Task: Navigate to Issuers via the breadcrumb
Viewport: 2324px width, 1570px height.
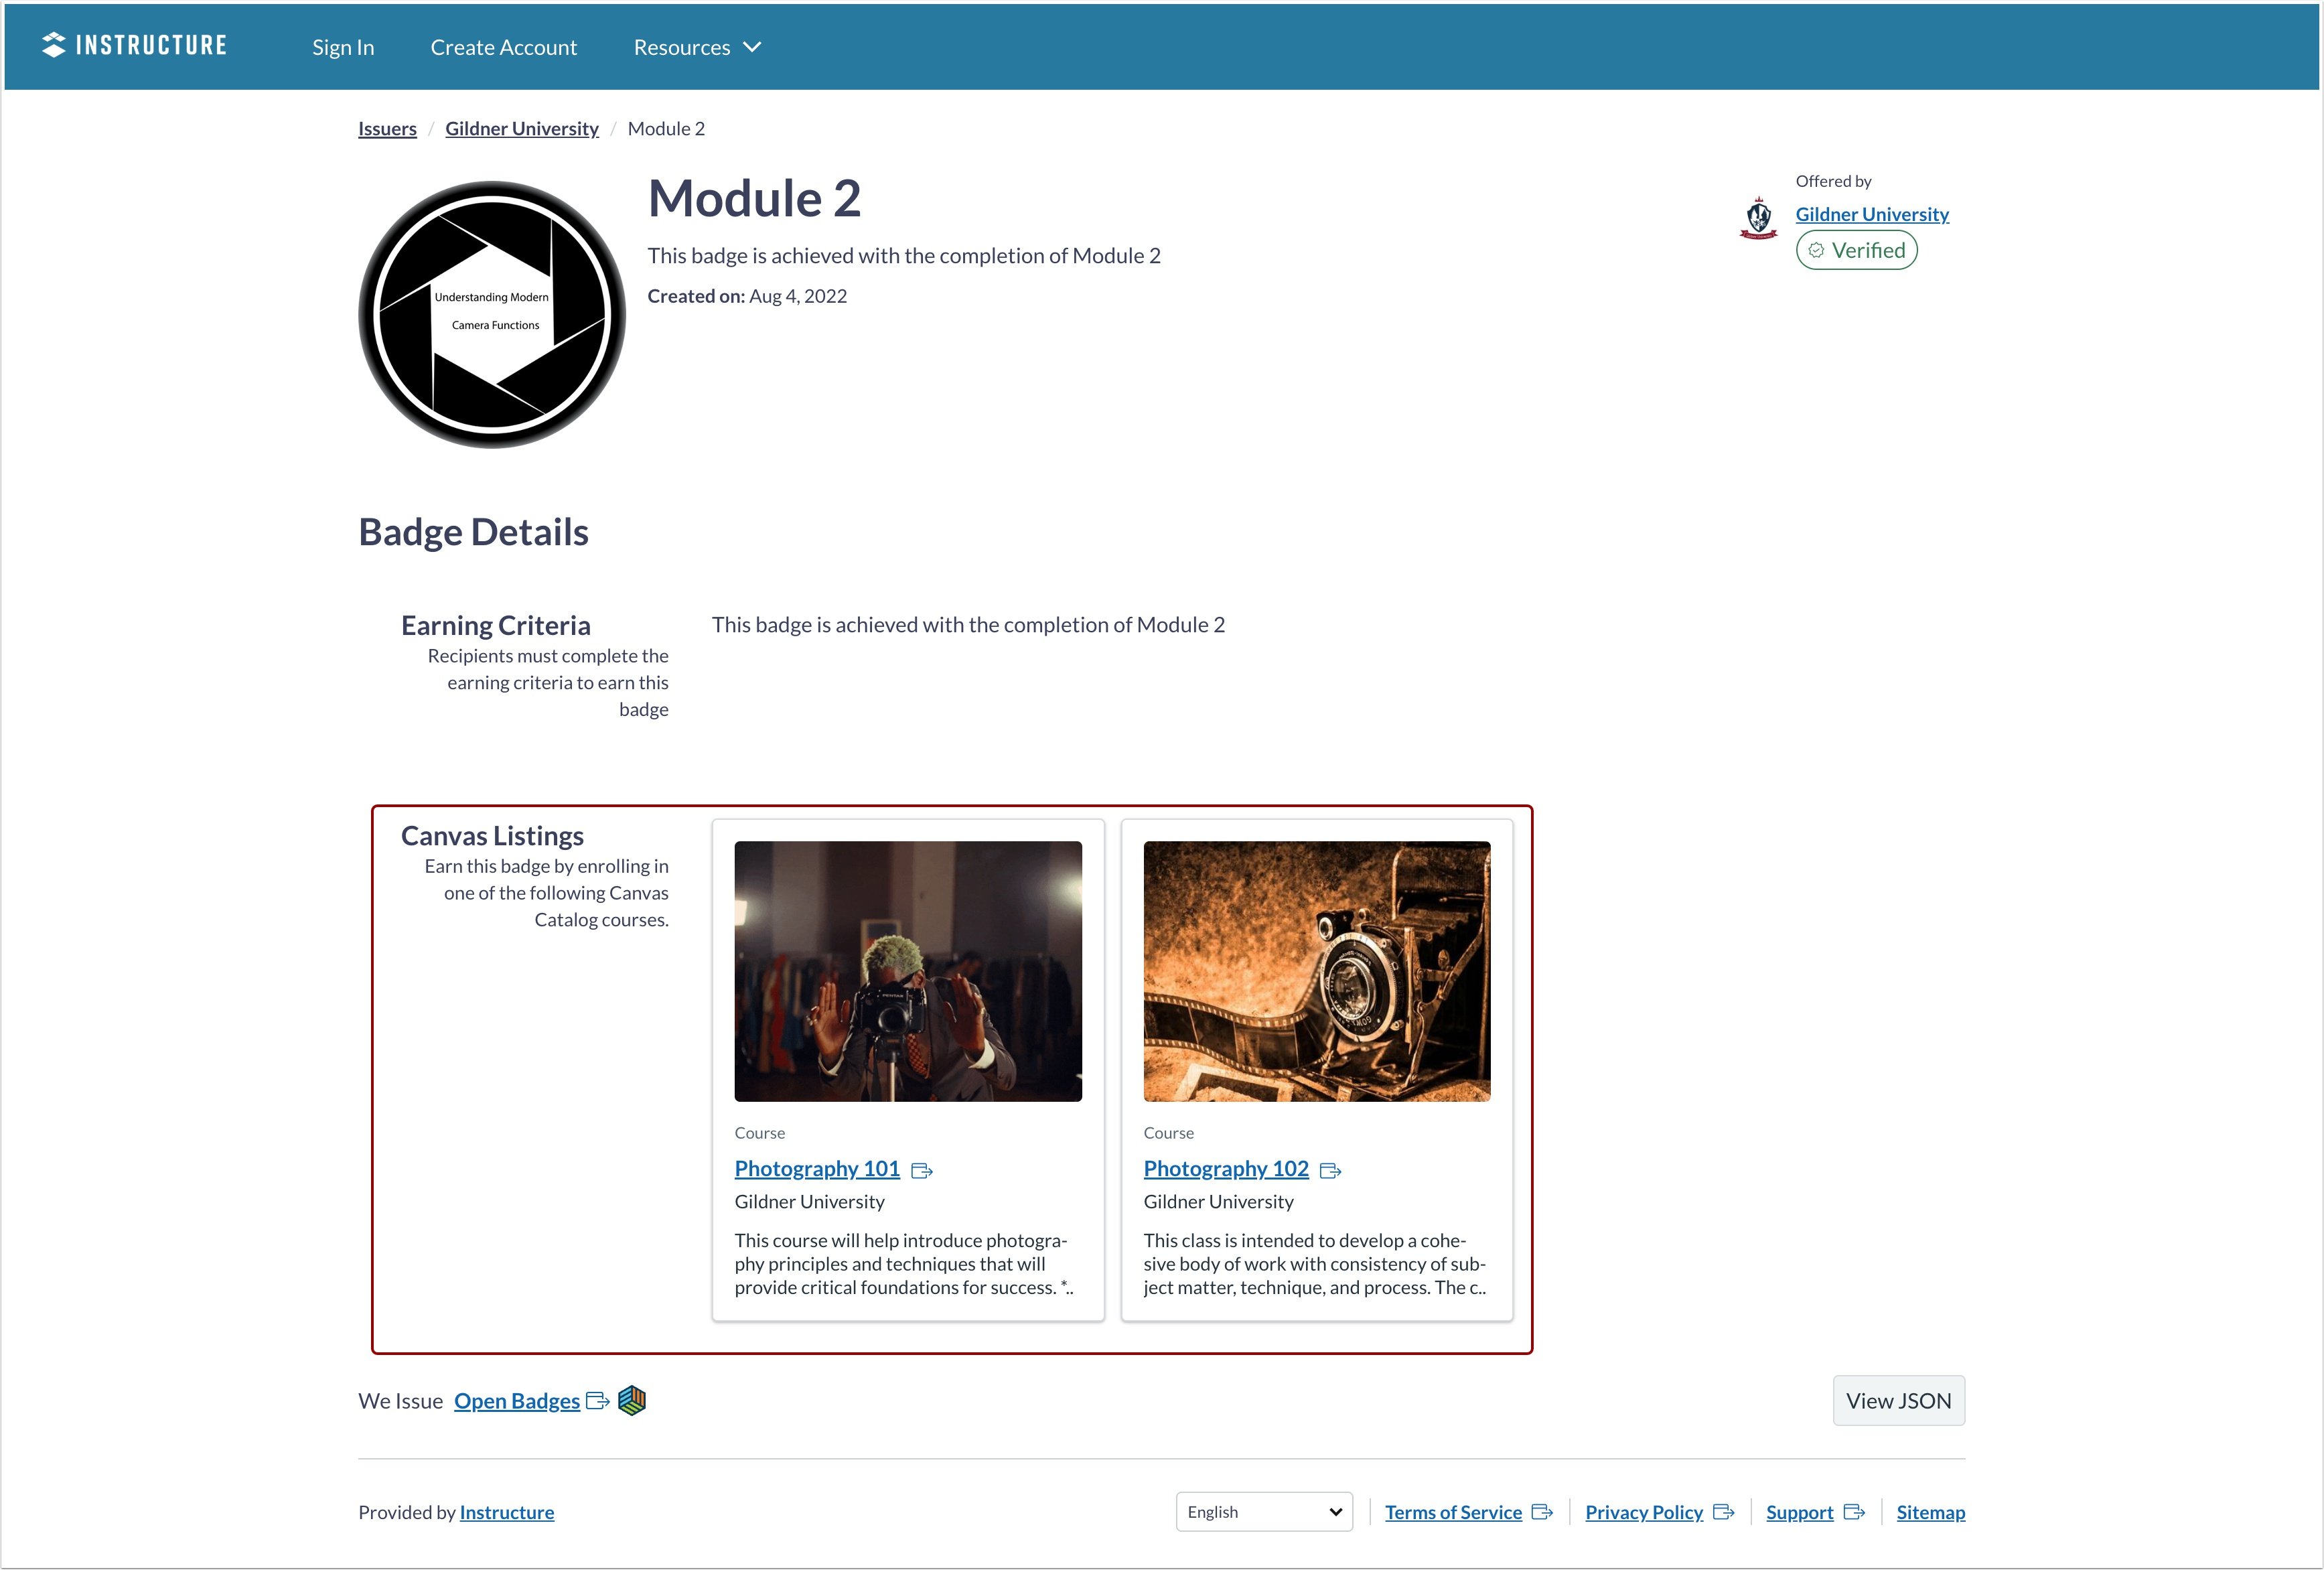Action: click(387, 128)
